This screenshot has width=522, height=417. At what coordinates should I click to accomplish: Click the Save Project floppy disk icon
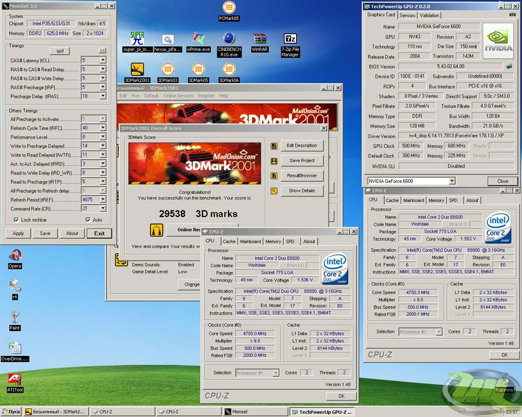tap(274, 161)
